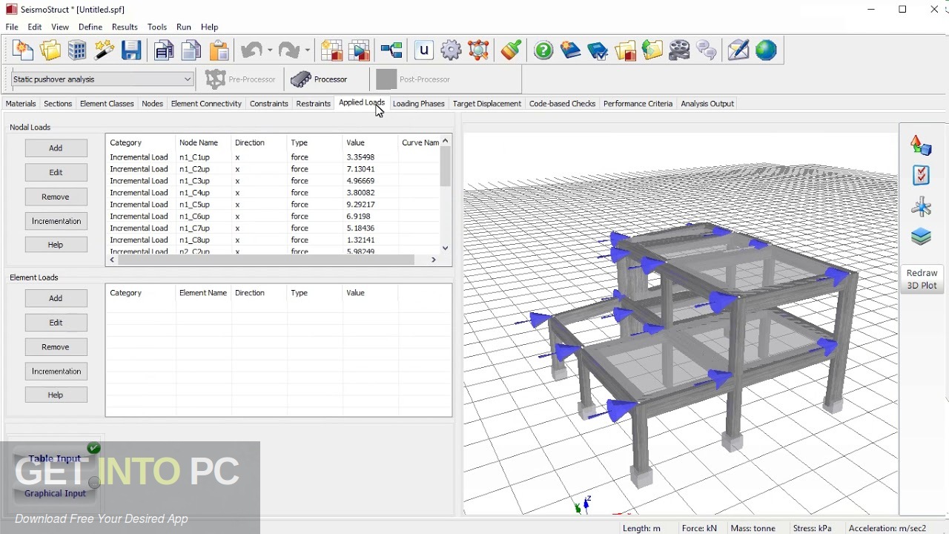Open the Define menu

[90, 27]
